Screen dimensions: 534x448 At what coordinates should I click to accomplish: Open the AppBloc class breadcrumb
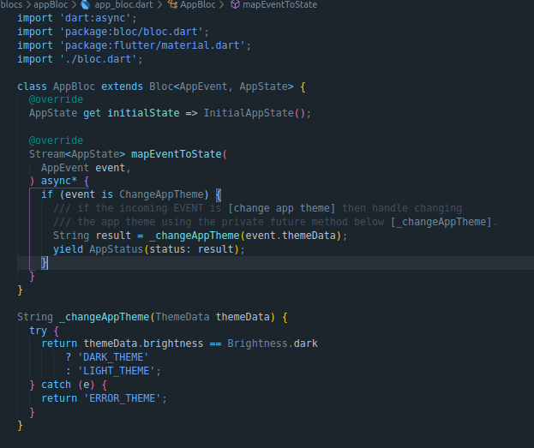pos(198,4)
